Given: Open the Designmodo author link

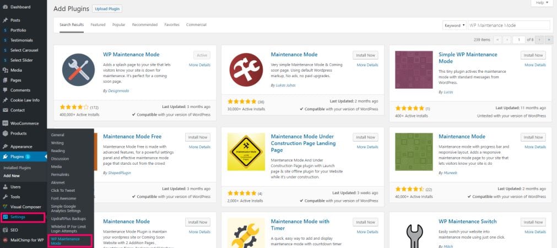Looking at the screenshot, I should click(x=118, y=91).
